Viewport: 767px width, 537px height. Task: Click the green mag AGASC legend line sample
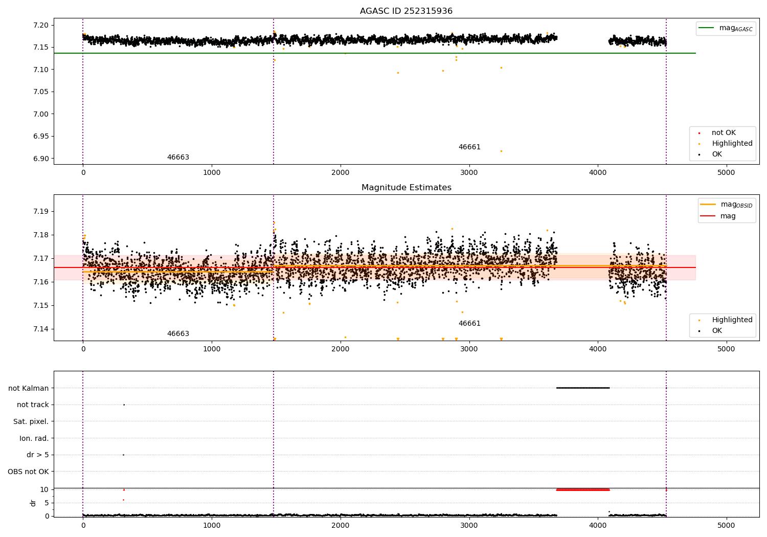point(707,28)
